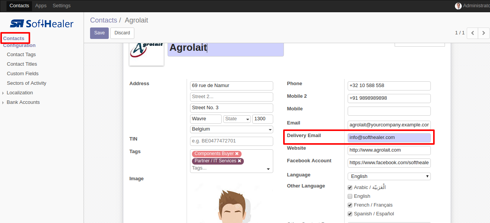Click the Delivery Email field
The height and width of the screenshot is (223, 490).
point(389,138)
